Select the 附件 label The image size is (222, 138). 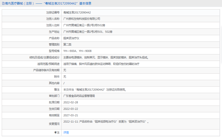point(57,77)
